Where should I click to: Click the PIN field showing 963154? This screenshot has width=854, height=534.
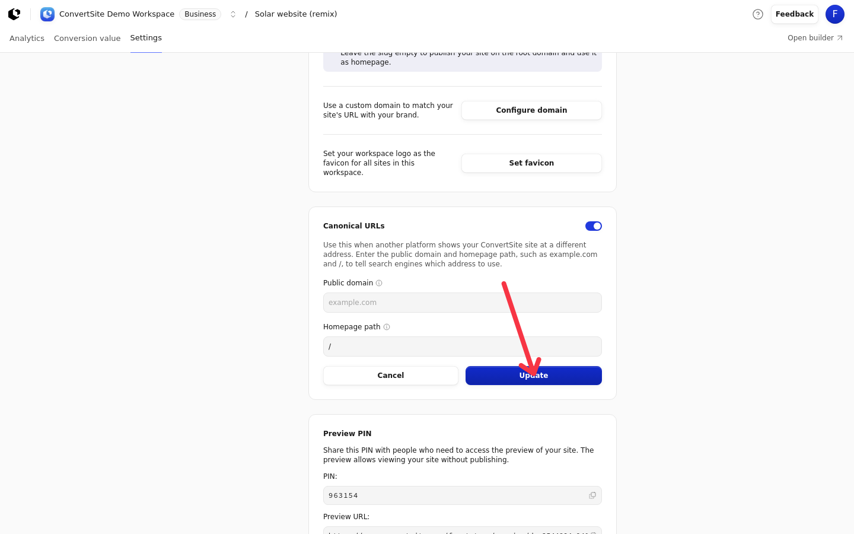[463, 495]
